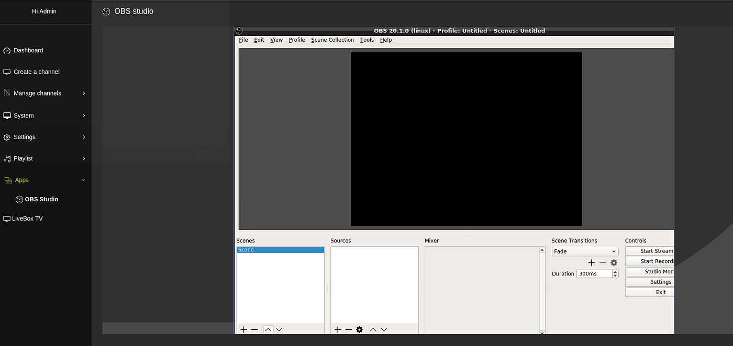Click the Mixer scrollbar up arrow
This screenshot has width=733, height=346.
542,250
